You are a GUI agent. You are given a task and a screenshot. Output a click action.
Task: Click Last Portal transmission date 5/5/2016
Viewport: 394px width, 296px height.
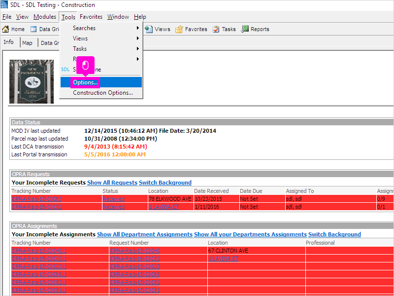click(115, 154)
